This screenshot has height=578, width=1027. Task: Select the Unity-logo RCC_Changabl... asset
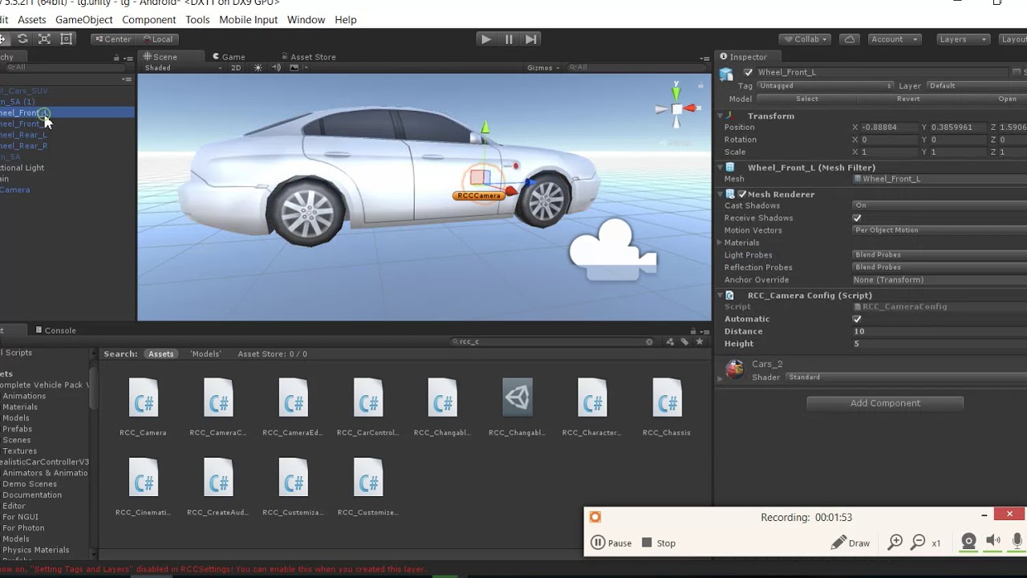click(x=517, y=408)
